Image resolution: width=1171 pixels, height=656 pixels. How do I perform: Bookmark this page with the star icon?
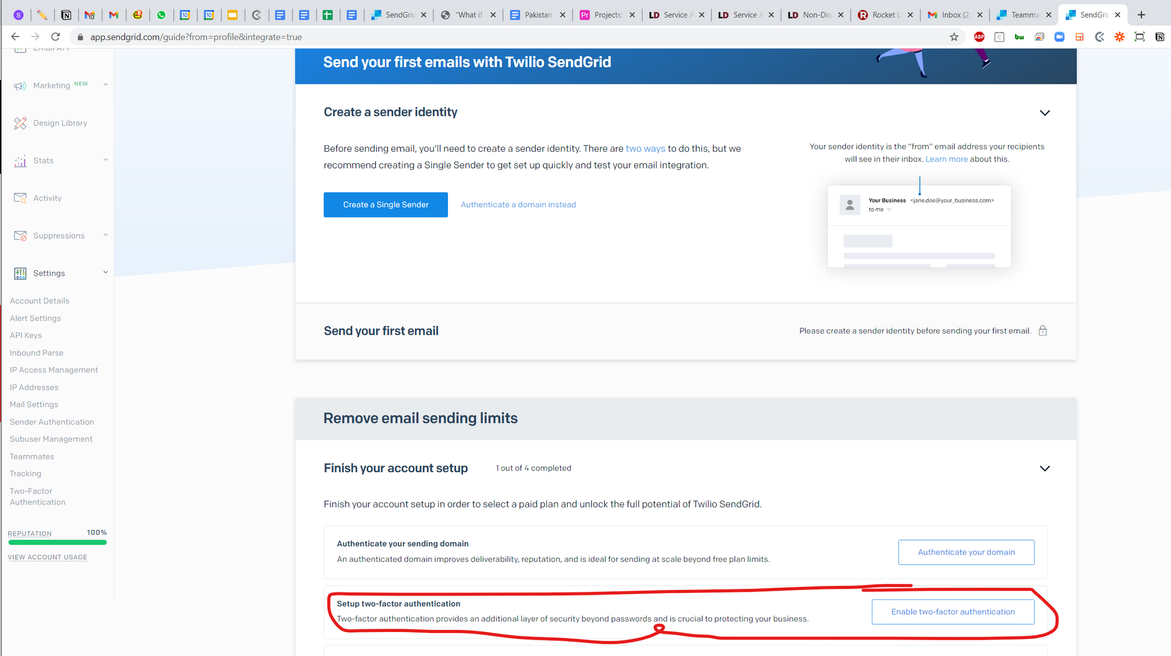(954, 37)
